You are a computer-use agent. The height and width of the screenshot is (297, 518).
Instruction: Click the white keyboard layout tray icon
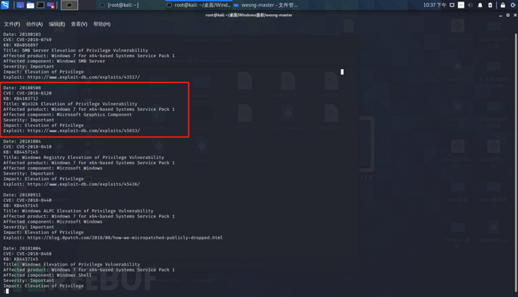(x=461, y=5)
